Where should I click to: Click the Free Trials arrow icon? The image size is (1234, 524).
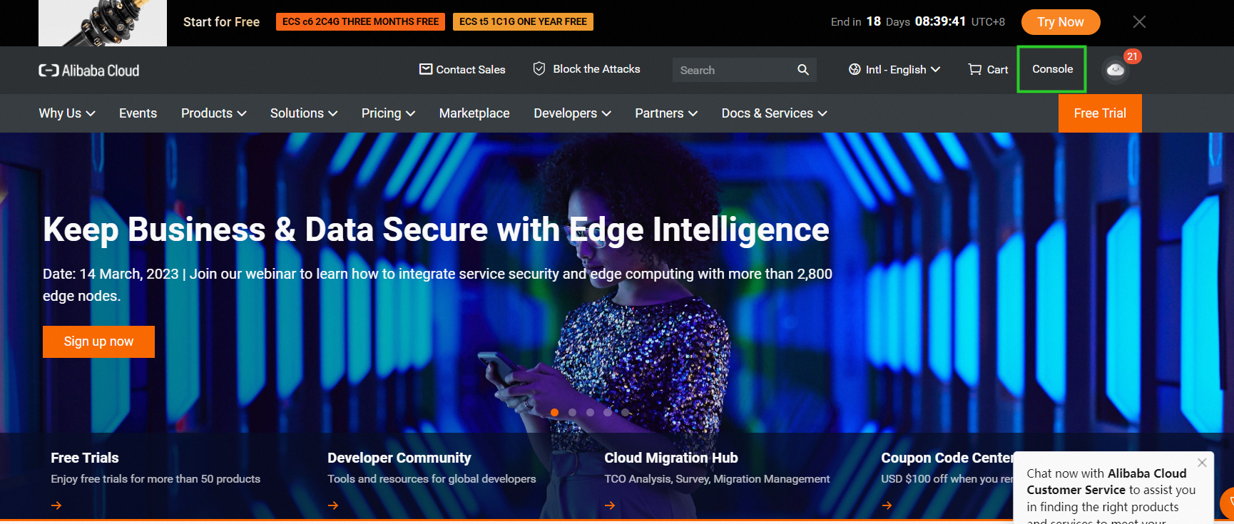pyautogui.click(x=56, y=505)
